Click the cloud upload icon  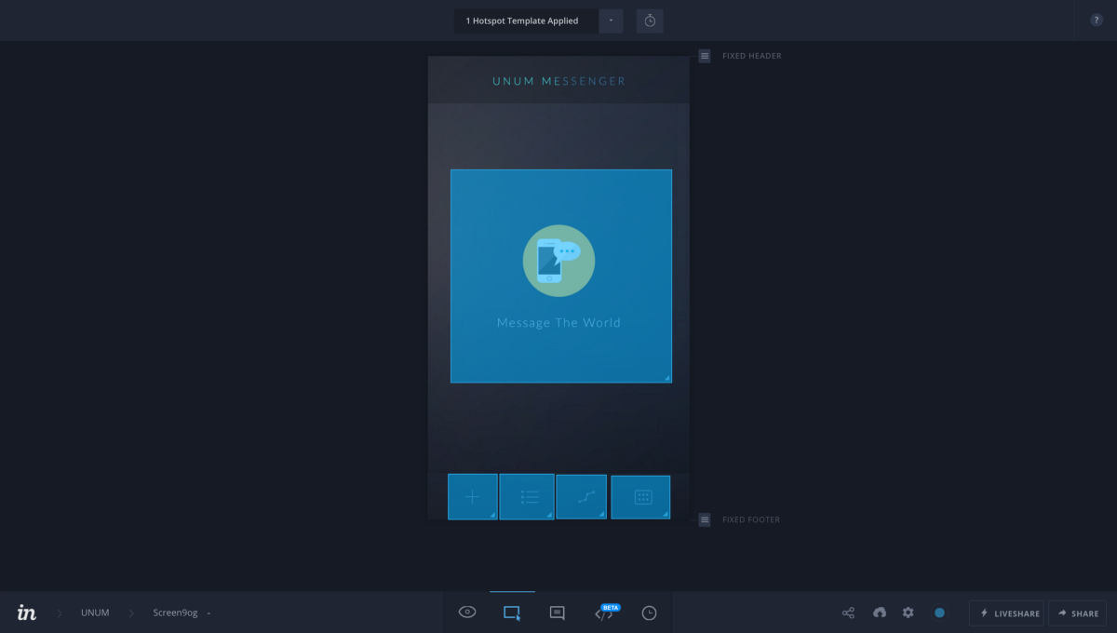tap(880, 613)
